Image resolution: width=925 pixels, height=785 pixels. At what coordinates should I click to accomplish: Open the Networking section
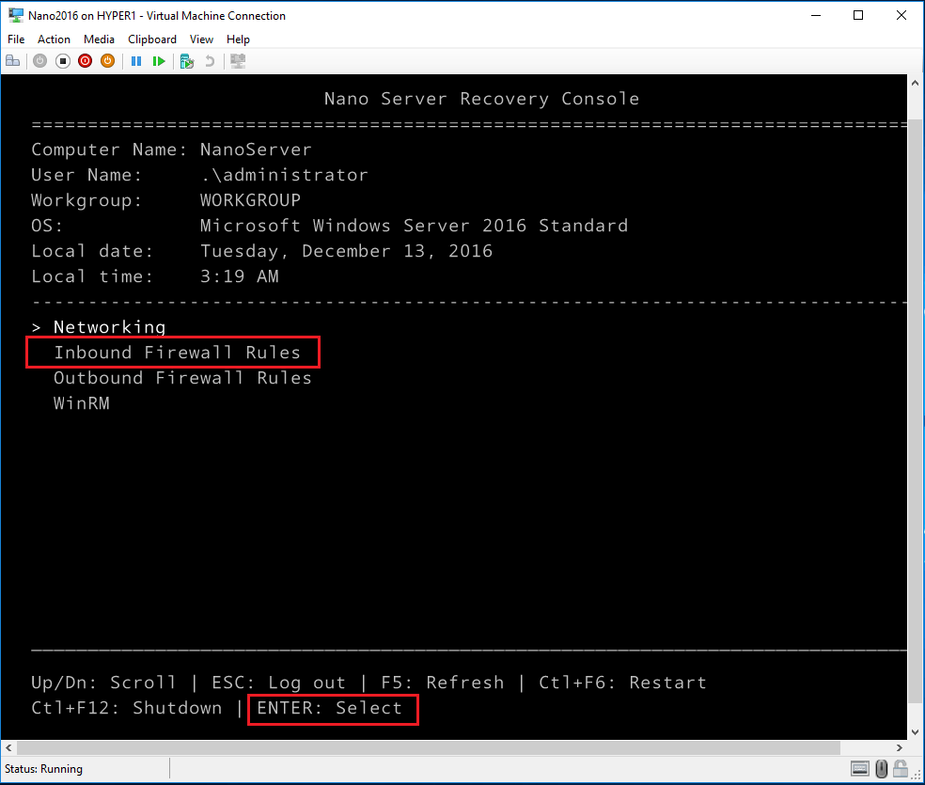tap(109, 326)
